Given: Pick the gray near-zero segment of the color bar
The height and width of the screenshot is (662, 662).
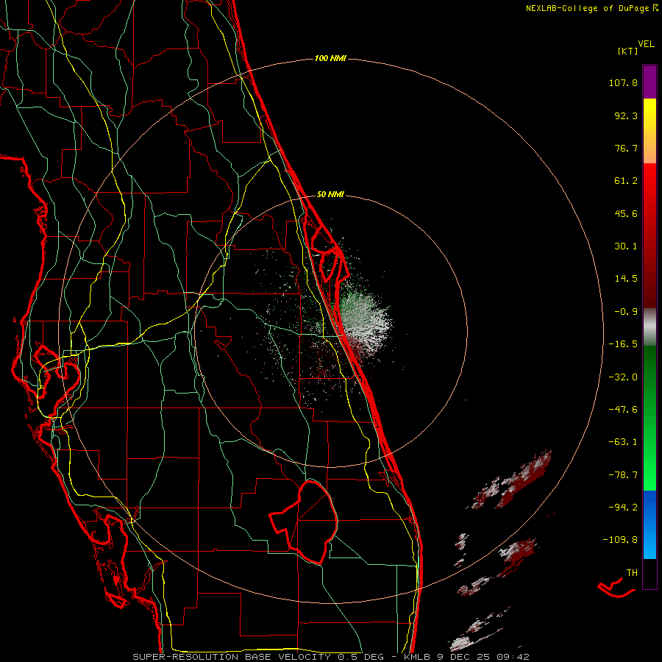Looking at the screenshot, I should [x=649, y=327].
